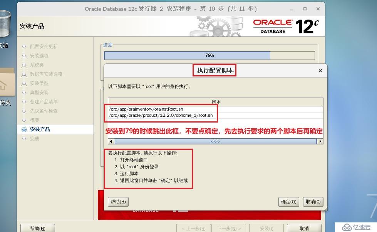This screenshot has width=377, height=232.
Task: Click the 脚本 column header
Action: (215, 102)
